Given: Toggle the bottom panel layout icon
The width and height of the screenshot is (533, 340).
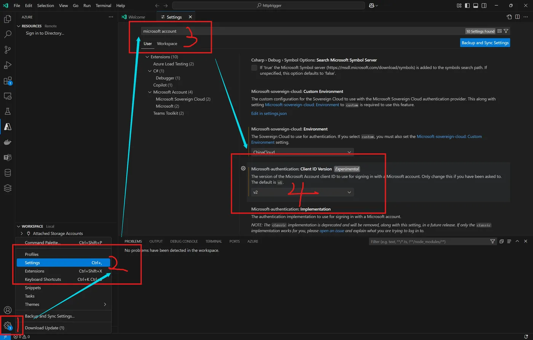Looking at the screenshot, I should 476,6.
